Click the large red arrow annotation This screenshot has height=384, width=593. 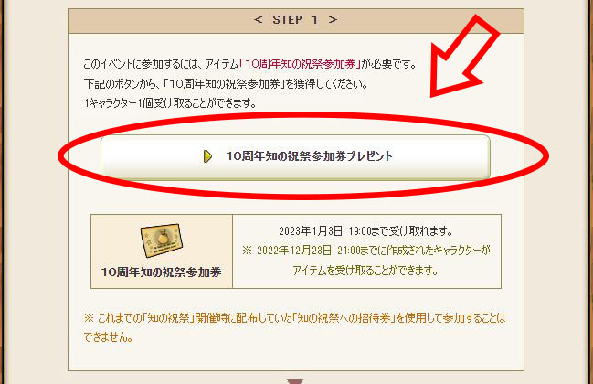[463, 57]
